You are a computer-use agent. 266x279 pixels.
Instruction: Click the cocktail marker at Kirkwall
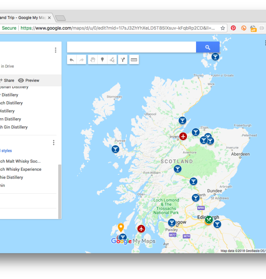pos(215,57)
